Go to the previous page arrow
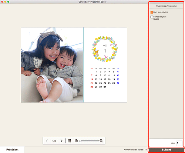Image resolution: width=185 pixels, height=153 pixels. pos(47,141)
